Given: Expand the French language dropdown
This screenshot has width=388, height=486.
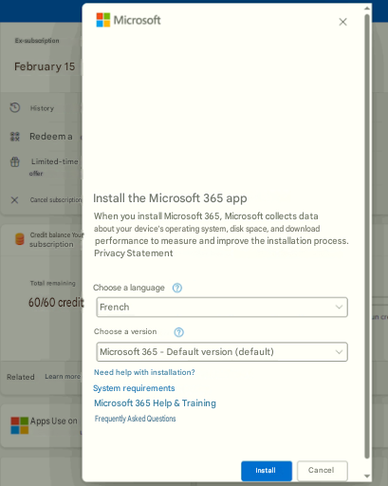Looking at the screenshot, I should pos(222,307).
